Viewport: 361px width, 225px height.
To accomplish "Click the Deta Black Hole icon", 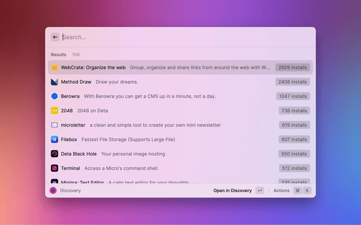I will (55, 154).
